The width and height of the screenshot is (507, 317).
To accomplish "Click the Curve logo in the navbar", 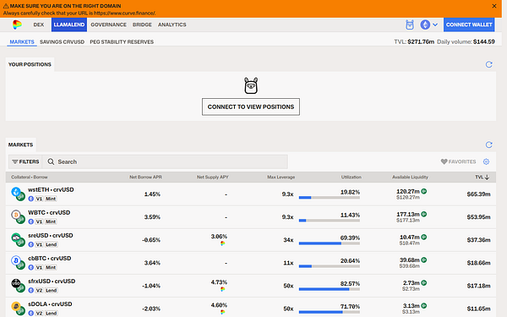I will tap(17, 25).
